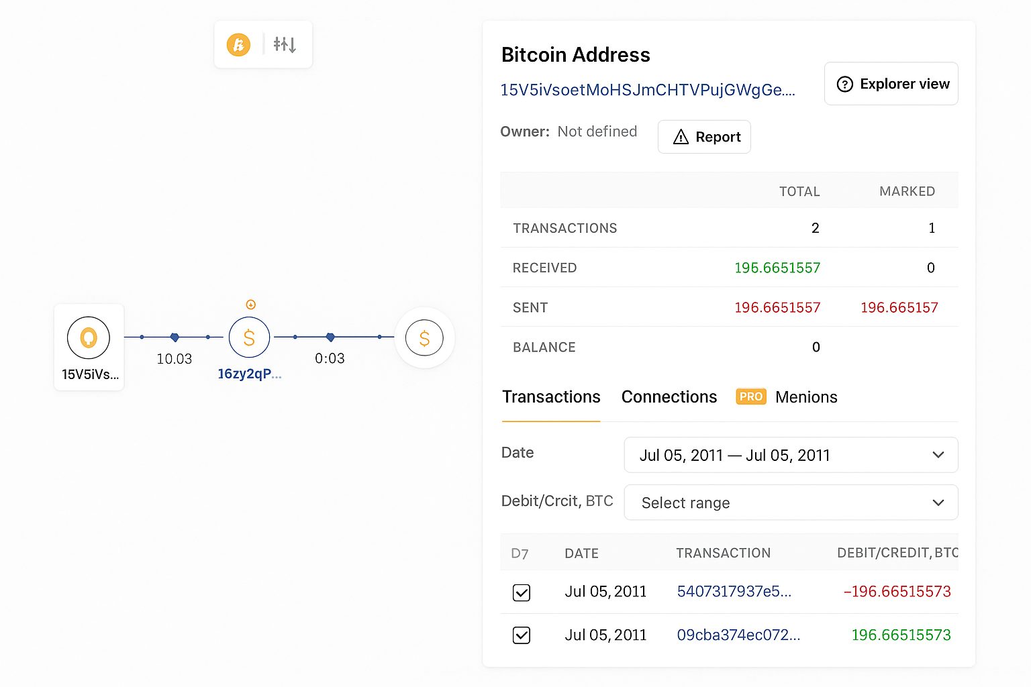Click the 15V5iVsoetMoHSJmCHTVPujGWgGe address link

tap(647, 90)
